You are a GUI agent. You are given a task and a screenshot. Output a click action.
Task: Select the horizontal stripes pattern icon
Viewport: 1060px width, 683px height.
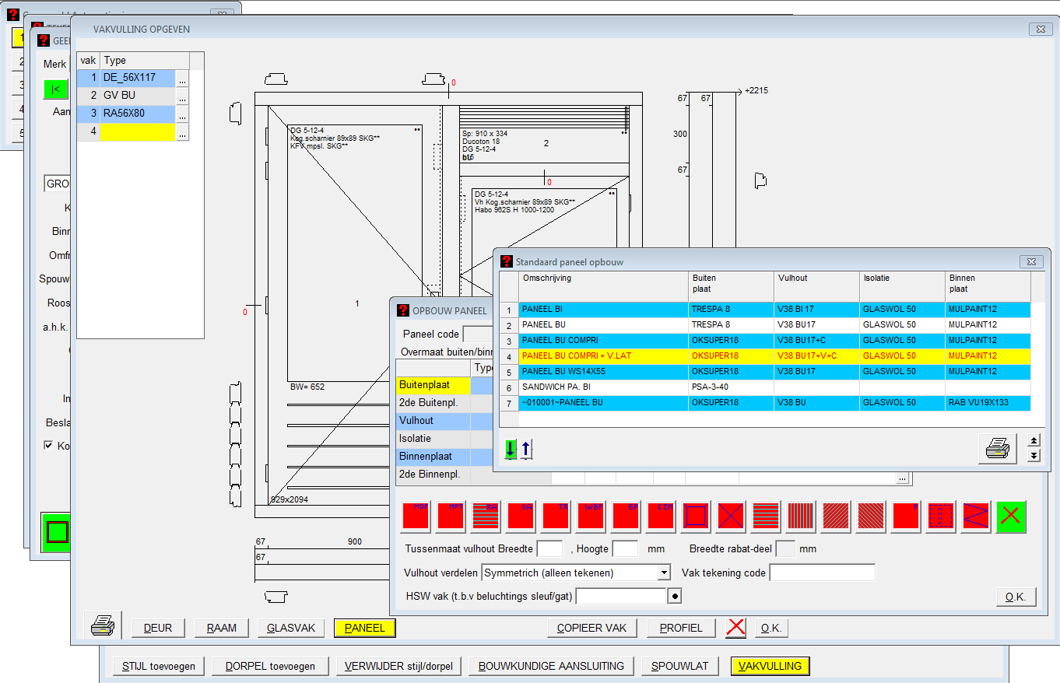766,517
